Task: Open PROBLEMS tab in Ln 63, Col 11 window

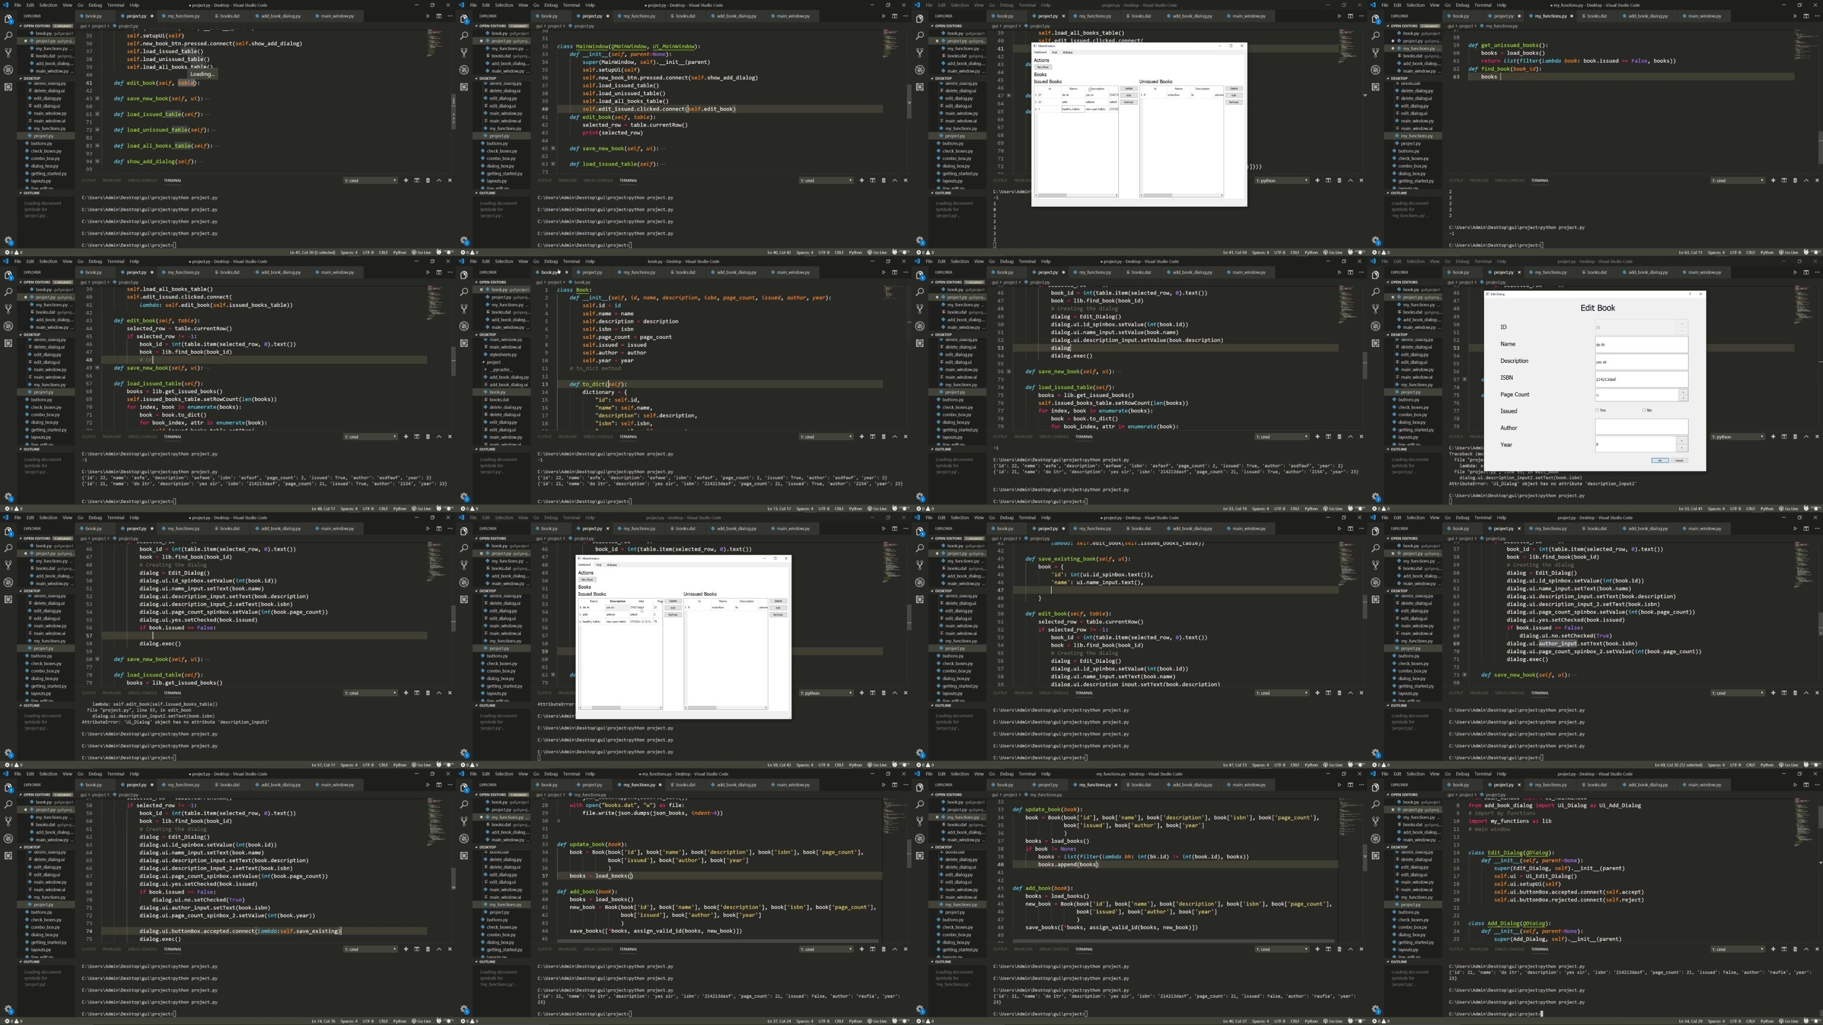Action: point(1479,181)
